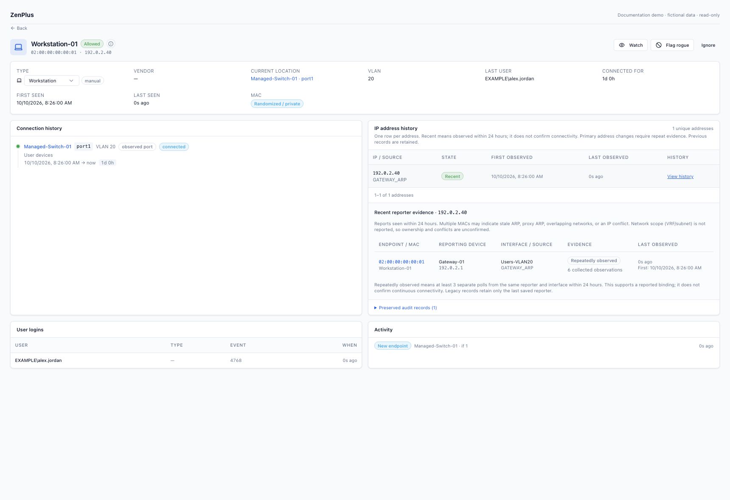Click the Randomized / private MAC badge
The width and height of the screenshot is (730, 500).
(277, 104)
